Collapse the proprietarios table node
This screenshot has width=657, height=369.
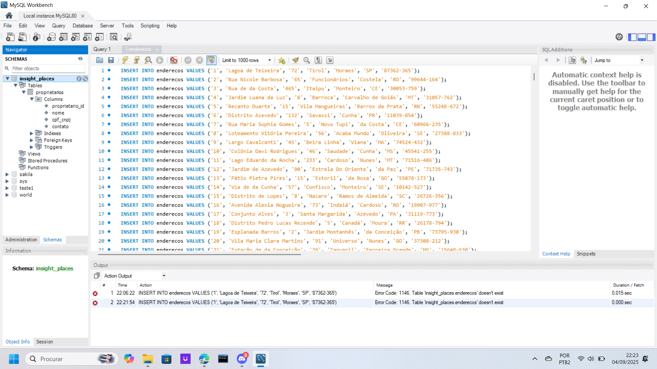(24, 92)
